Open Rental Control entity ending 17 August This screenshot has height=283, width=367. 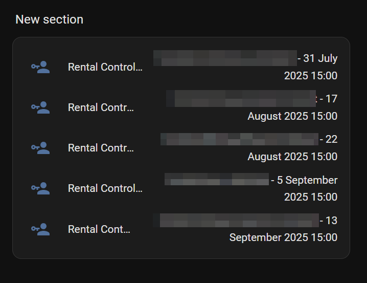[101, 107]
